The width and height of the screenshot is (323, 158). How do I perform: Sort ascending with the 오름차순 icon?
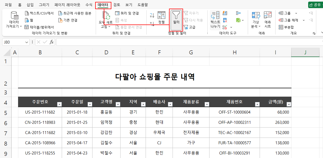coord(152,15)
